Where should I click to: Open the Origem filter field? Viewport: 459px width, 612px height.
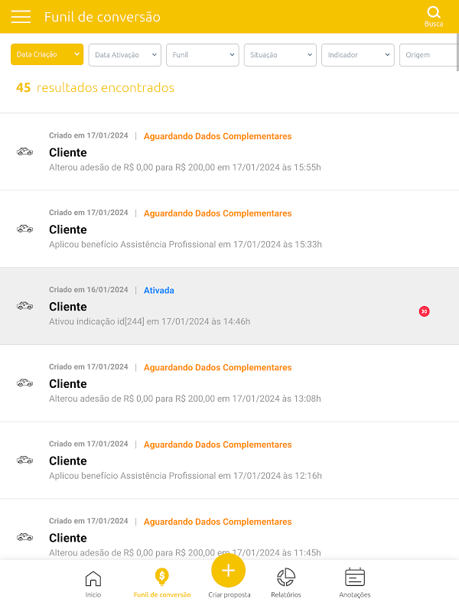(x=429, y=54)
